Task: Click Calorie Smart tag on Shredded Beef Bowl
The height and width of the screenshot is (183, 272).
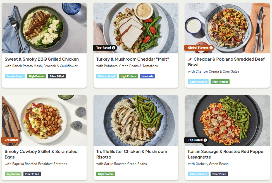Action: point(198,82)
